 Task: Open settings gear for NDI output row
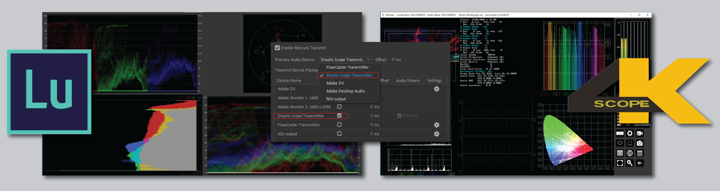tap(437, 134)
